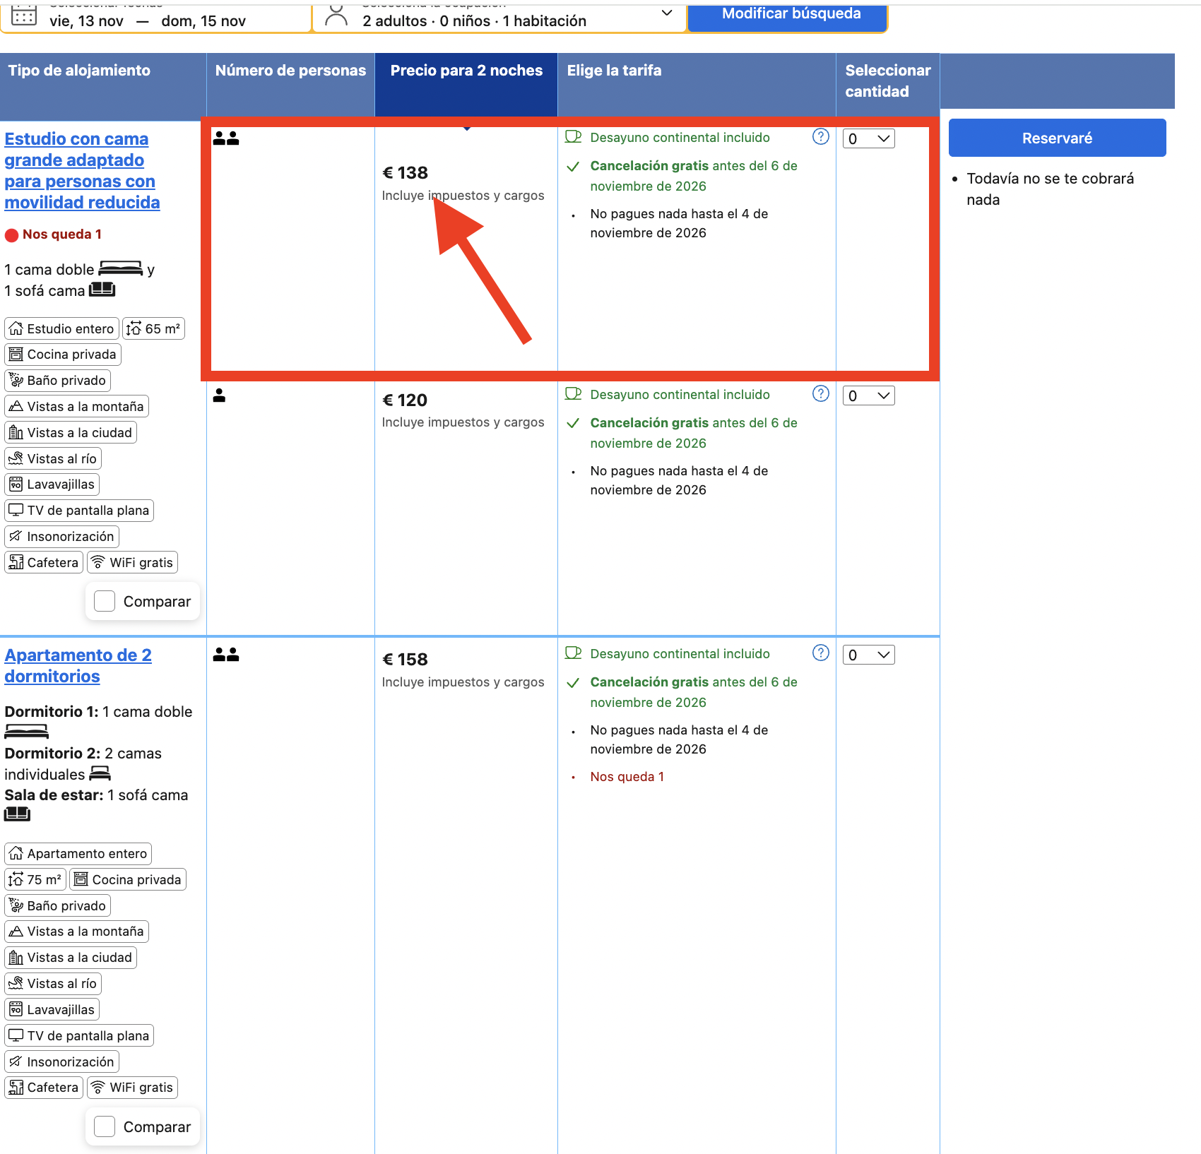The height and width of the screenshot is (1154, 1201).
Task: Tick Comparar checkbox for the 2-bedroom apartment
Action: tap(105, 1126)
